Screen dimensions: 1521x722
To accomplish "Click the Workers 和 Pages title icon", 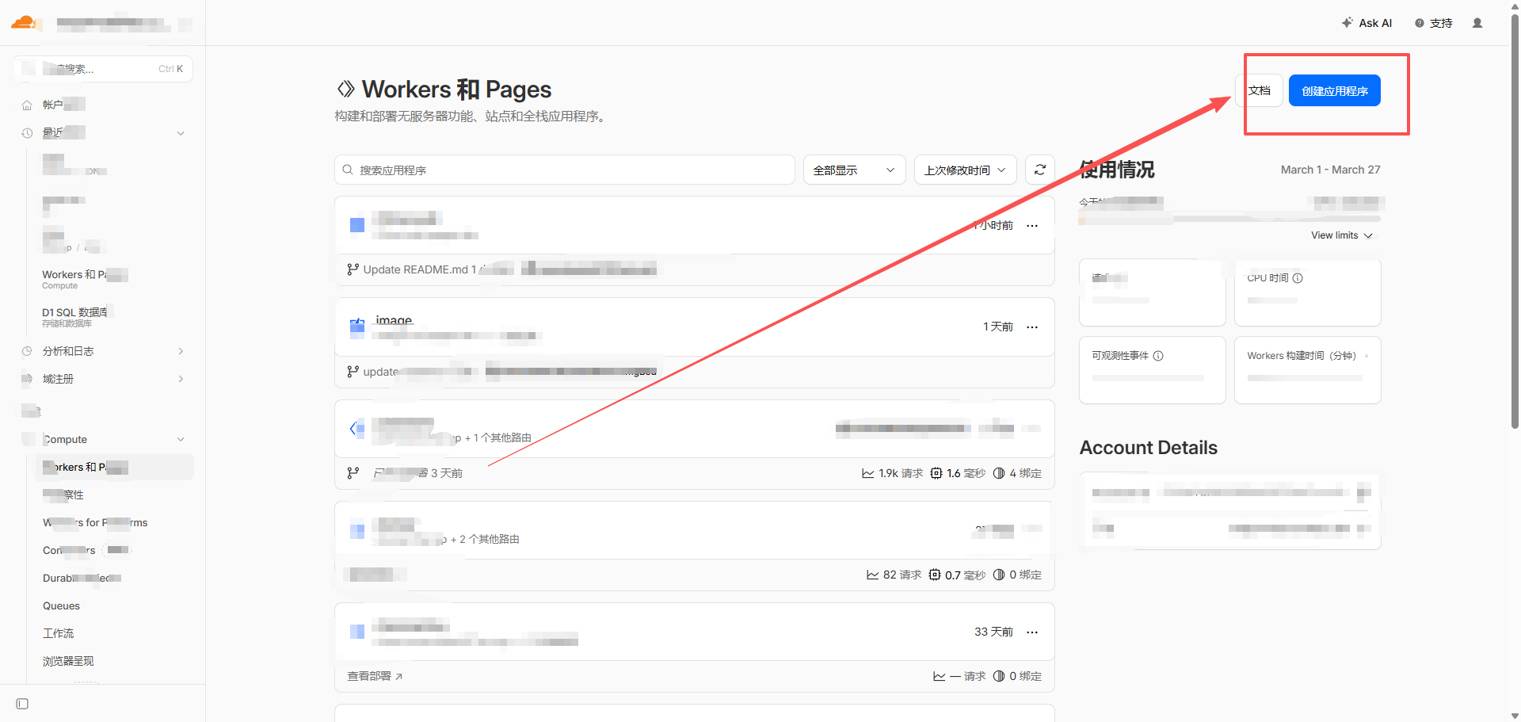I will click(x=345, y=89).
